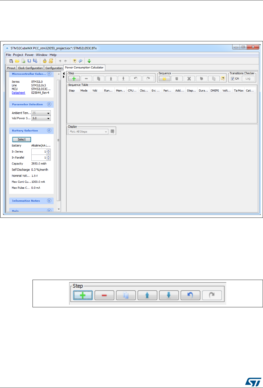Image resolution: width=263 pixels, height=388 pixels.
Task: Click the Move Step Down arrow in the main window
Action: coord(124,79)
